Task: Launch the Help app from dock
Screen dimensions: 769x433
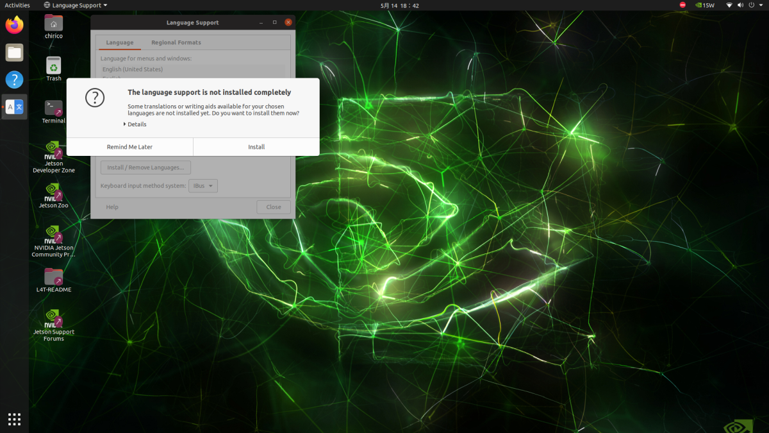Action: (14, 80)
